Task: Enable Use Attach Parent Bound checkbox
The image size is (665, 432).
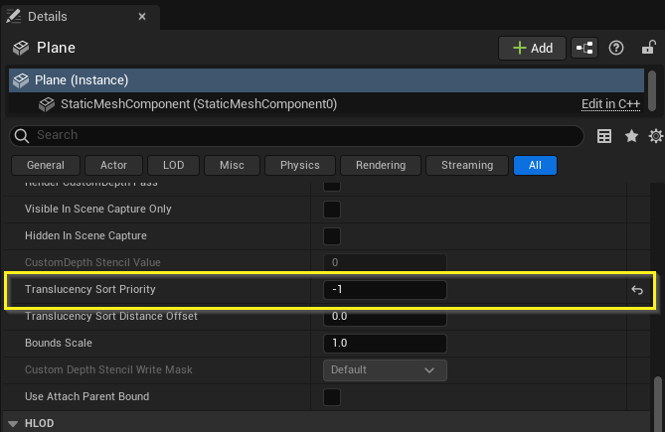Action: [x=332, y=397]
